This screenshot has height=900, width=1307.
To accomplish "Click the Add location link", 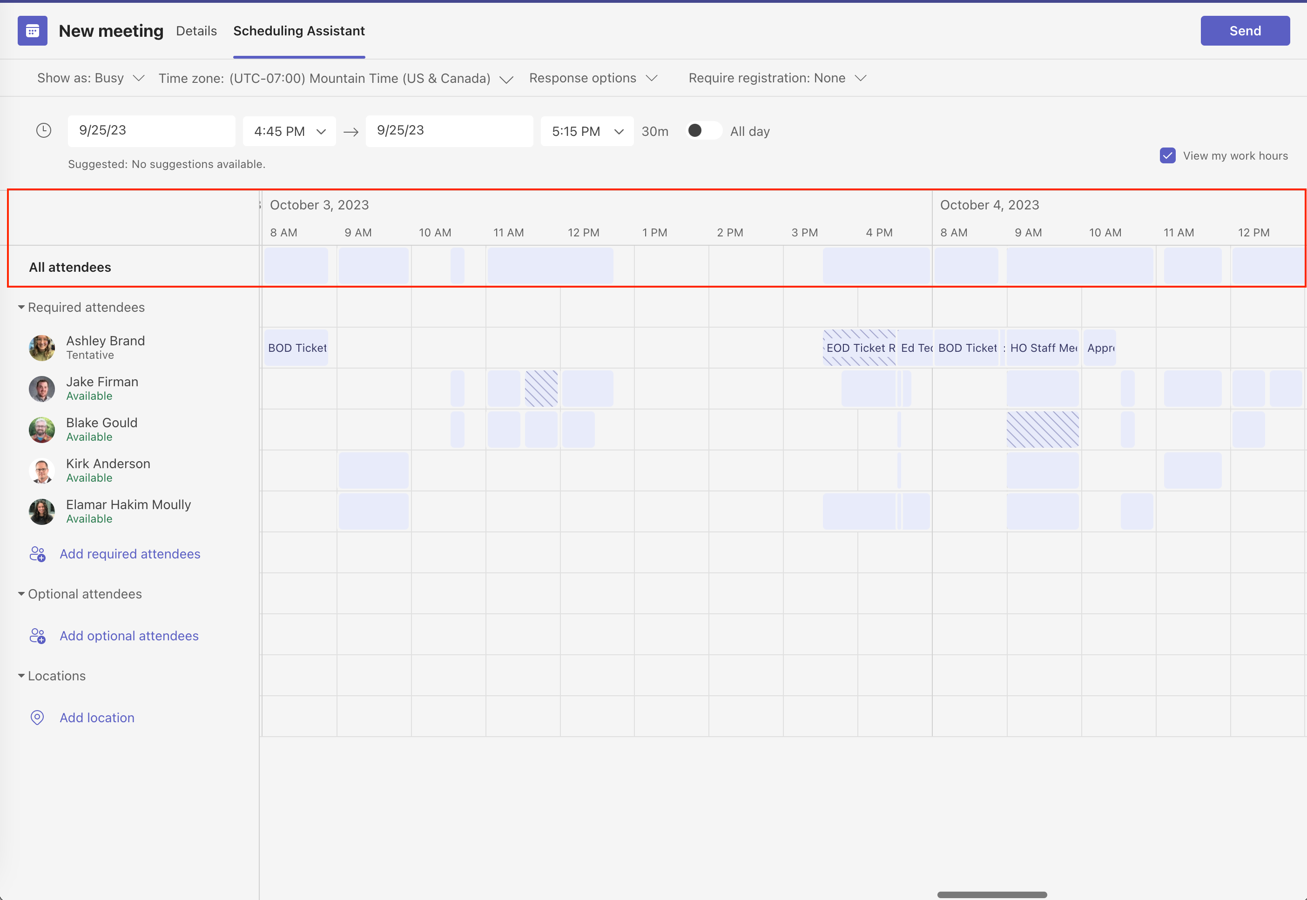I will pos(96,717).
